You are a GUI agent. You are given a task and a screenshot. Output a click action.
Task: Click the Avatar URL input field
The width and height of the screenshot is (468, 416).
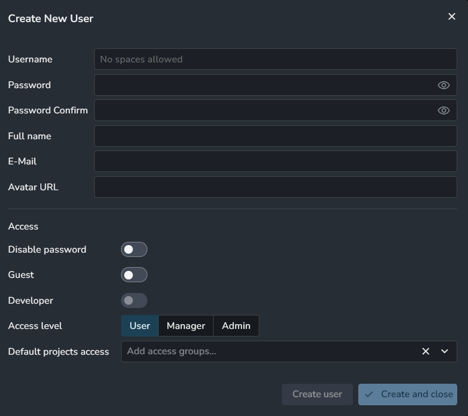click(275, 187)
